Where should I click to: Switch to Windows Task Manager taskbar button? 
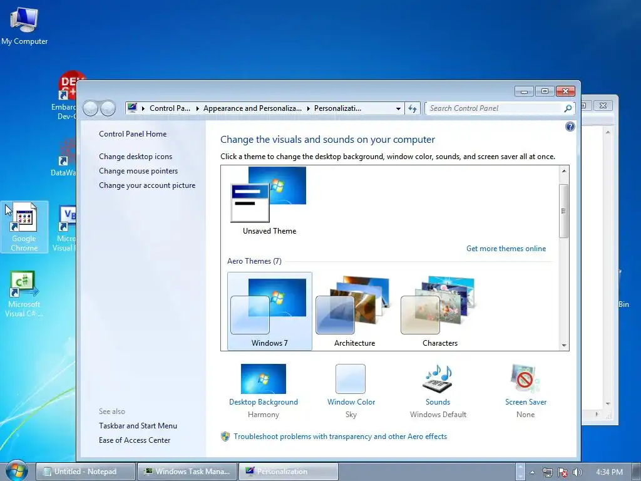pos(187,472)
